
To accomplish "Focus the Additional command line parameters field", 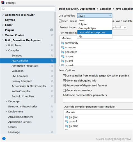I will click(98, 100).
